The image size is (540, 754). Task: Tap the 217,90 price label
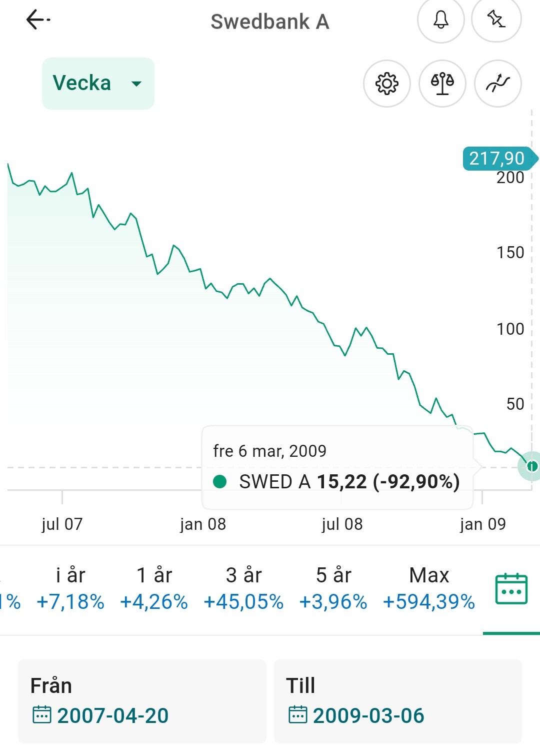(x=496, y=159)
